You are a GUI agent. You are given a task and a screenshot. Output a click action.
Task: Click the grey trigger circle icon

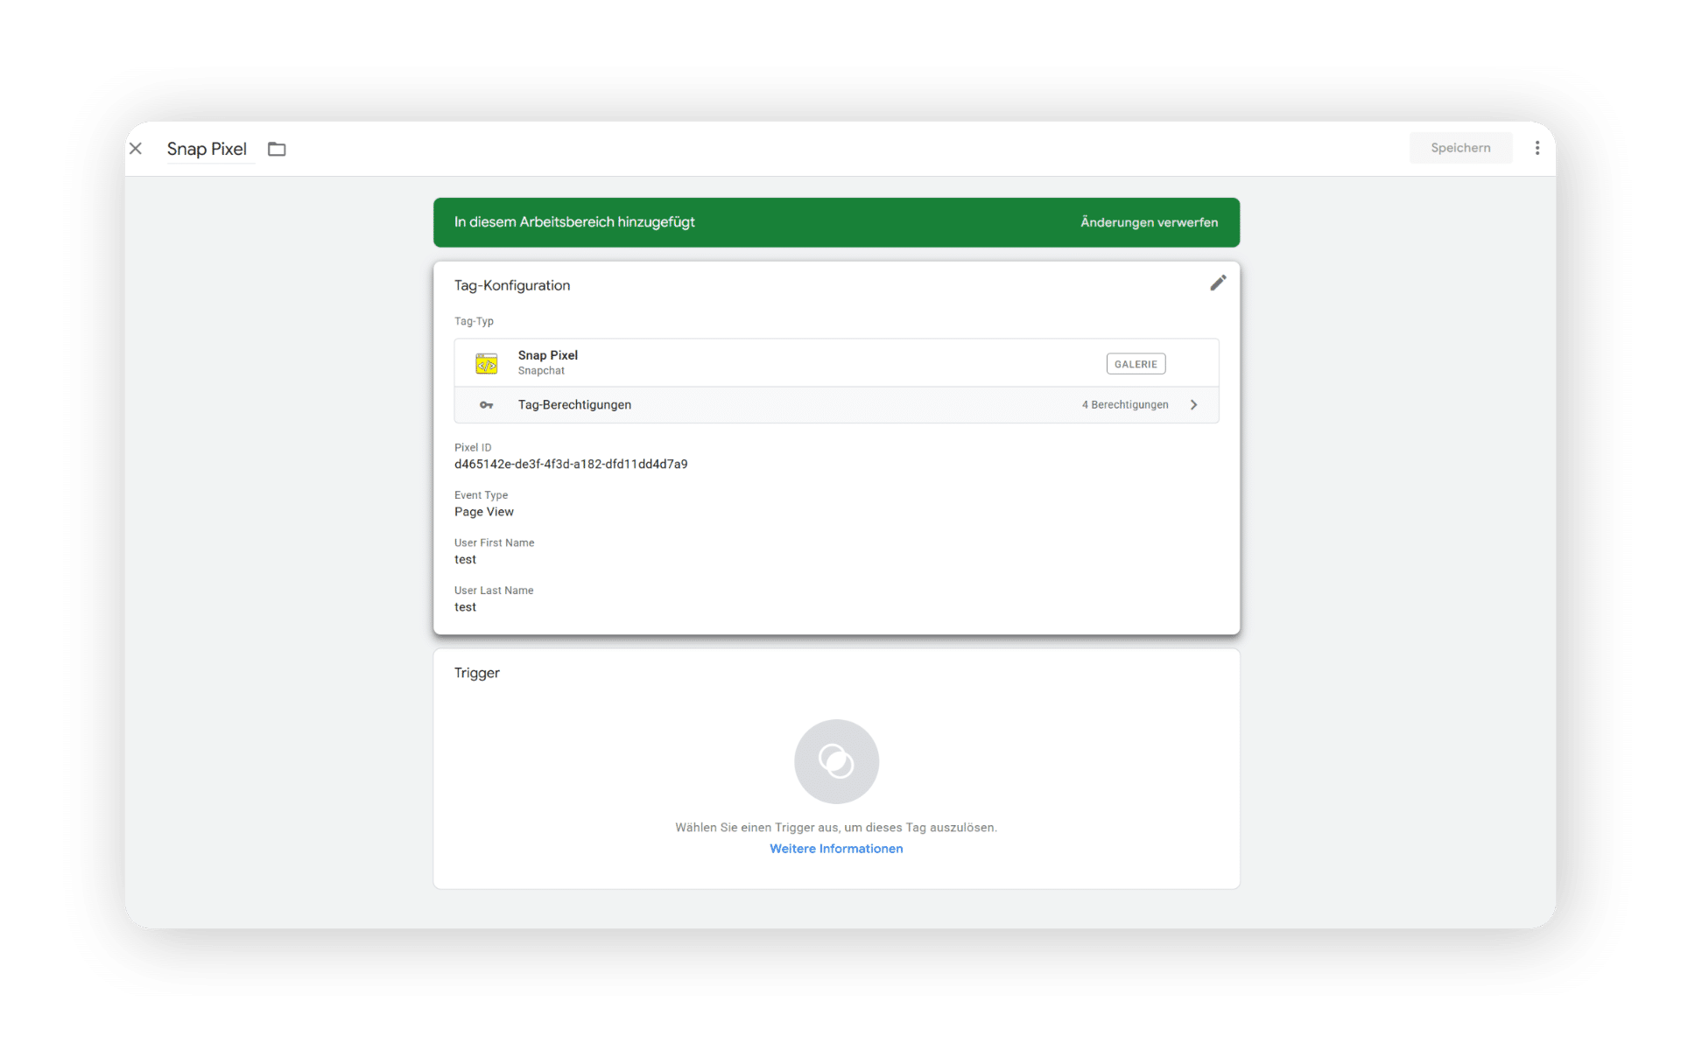click(836, 761)
